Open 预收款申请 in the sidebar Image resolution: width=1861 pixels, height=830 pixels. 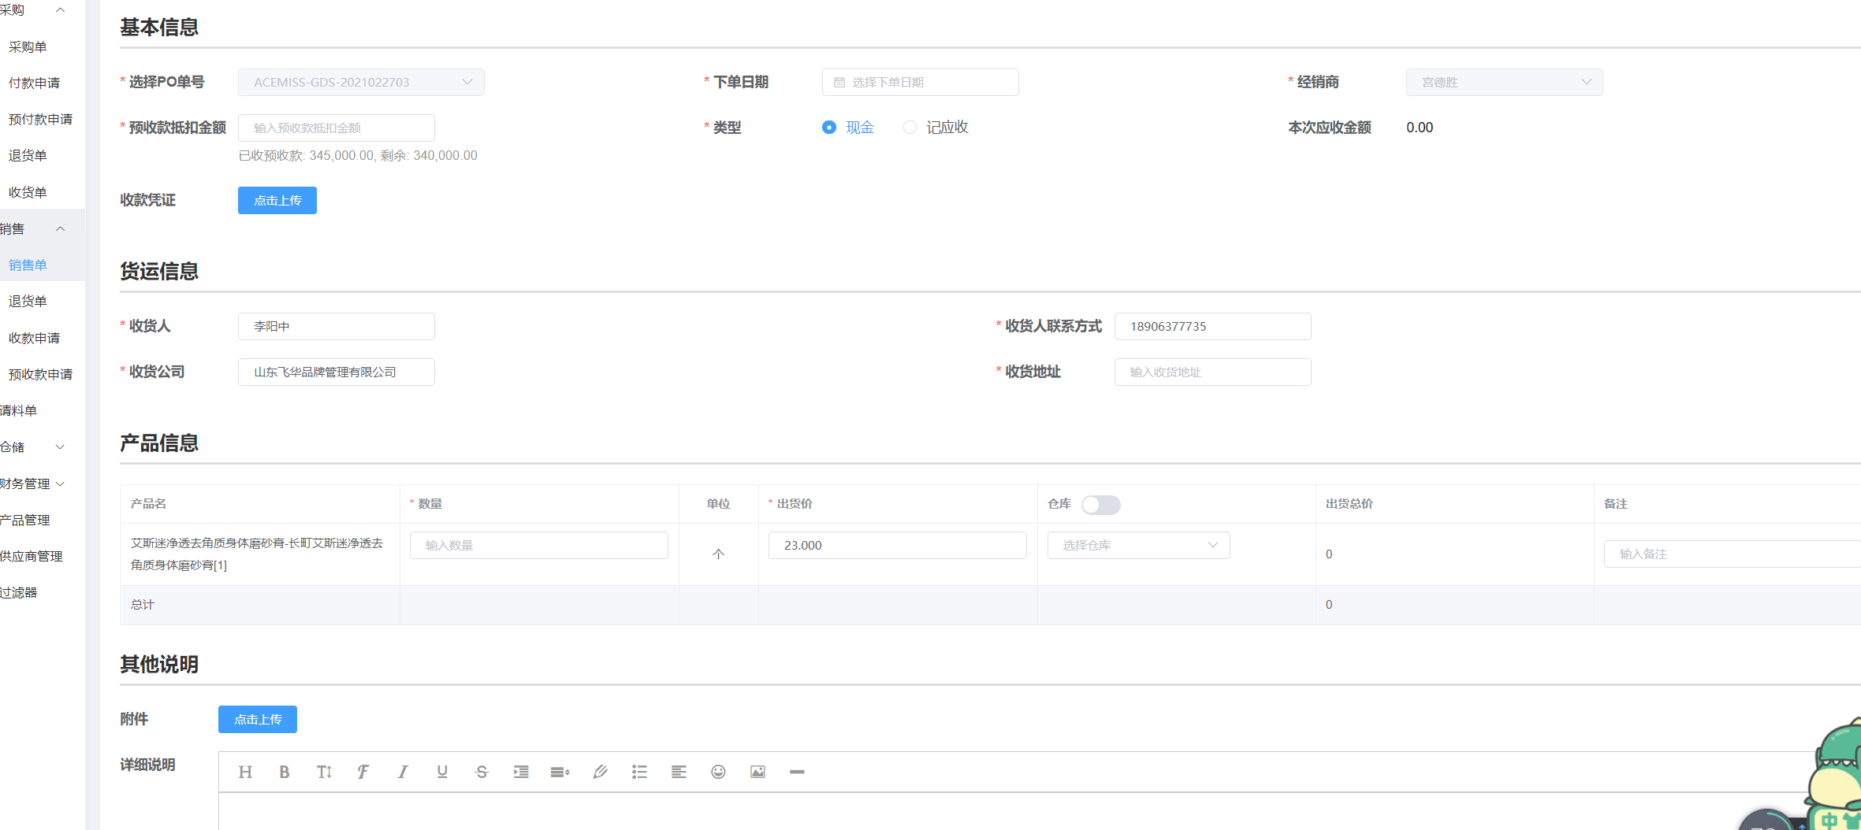click(40, 375)
